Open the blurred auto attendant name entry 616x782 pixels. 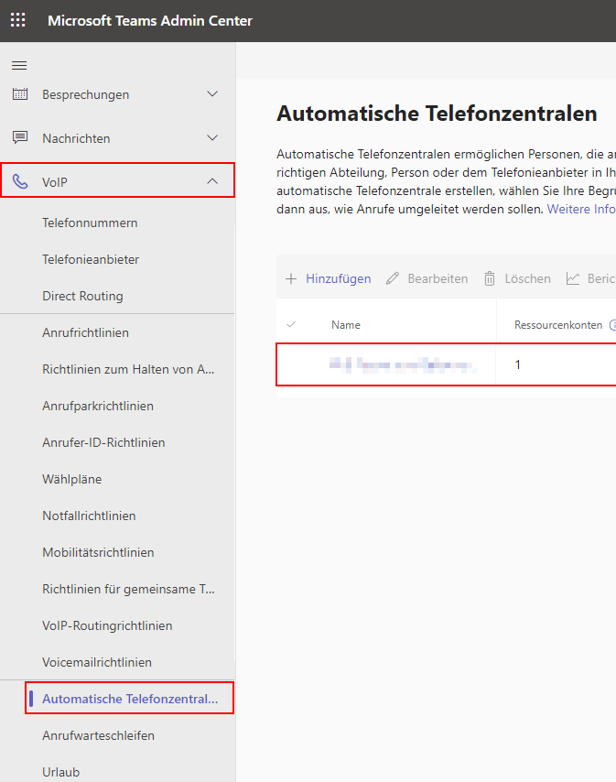pos(403,364)
